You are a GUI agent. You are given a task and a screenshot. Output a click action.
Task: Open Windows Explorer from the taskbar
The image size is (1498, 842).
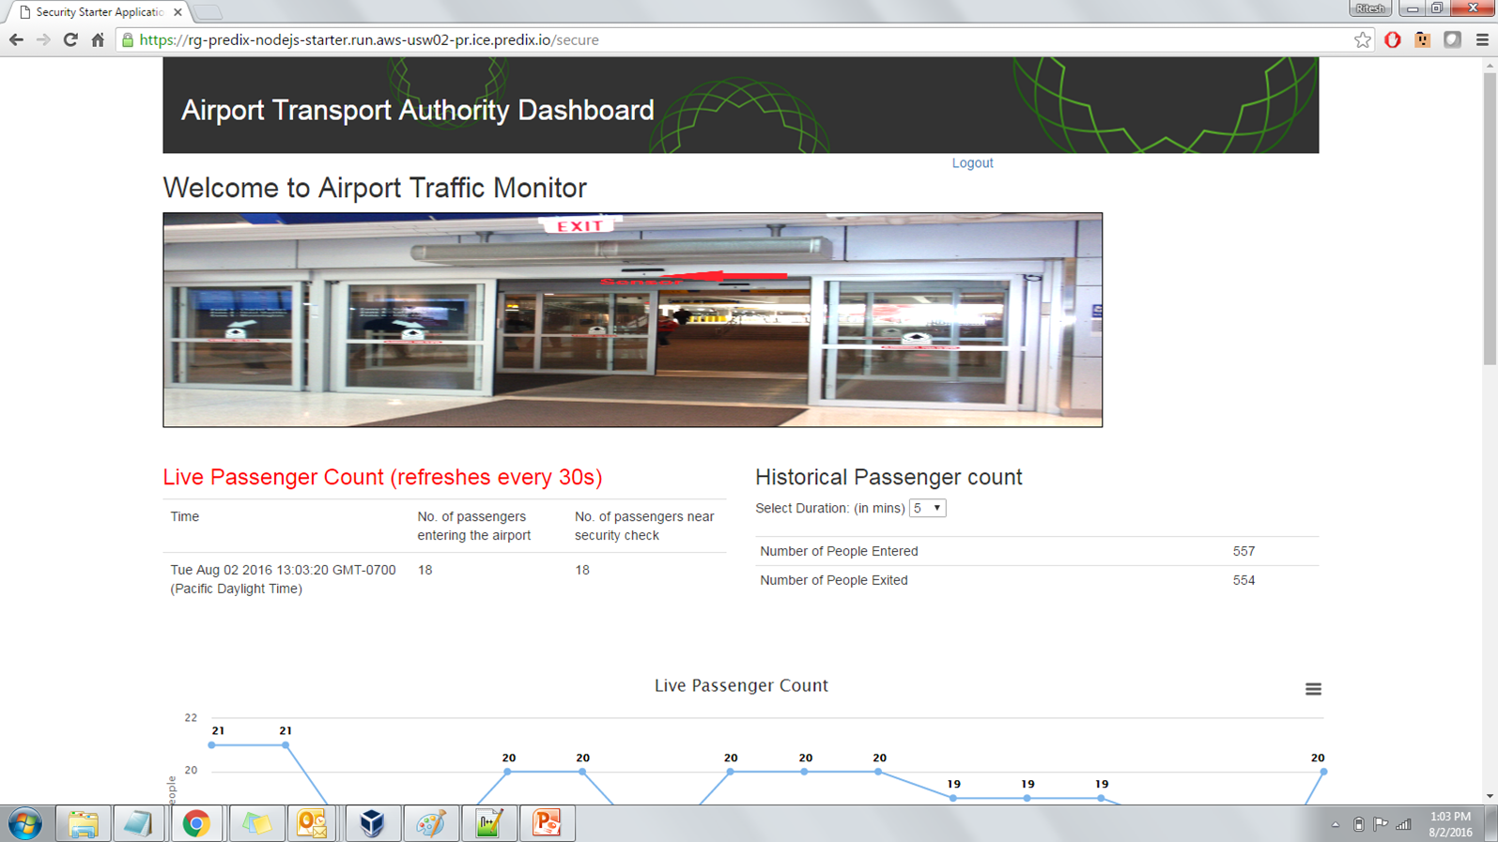coord(83,824)
